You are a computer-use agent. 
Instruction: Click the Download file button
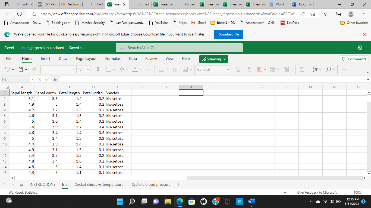pyautogui.click(x=229, y=34)
